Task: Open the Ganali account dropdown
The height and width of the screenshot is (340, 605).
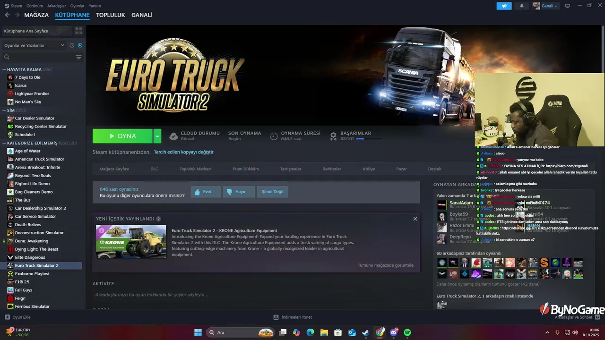Action: point(545,6)
